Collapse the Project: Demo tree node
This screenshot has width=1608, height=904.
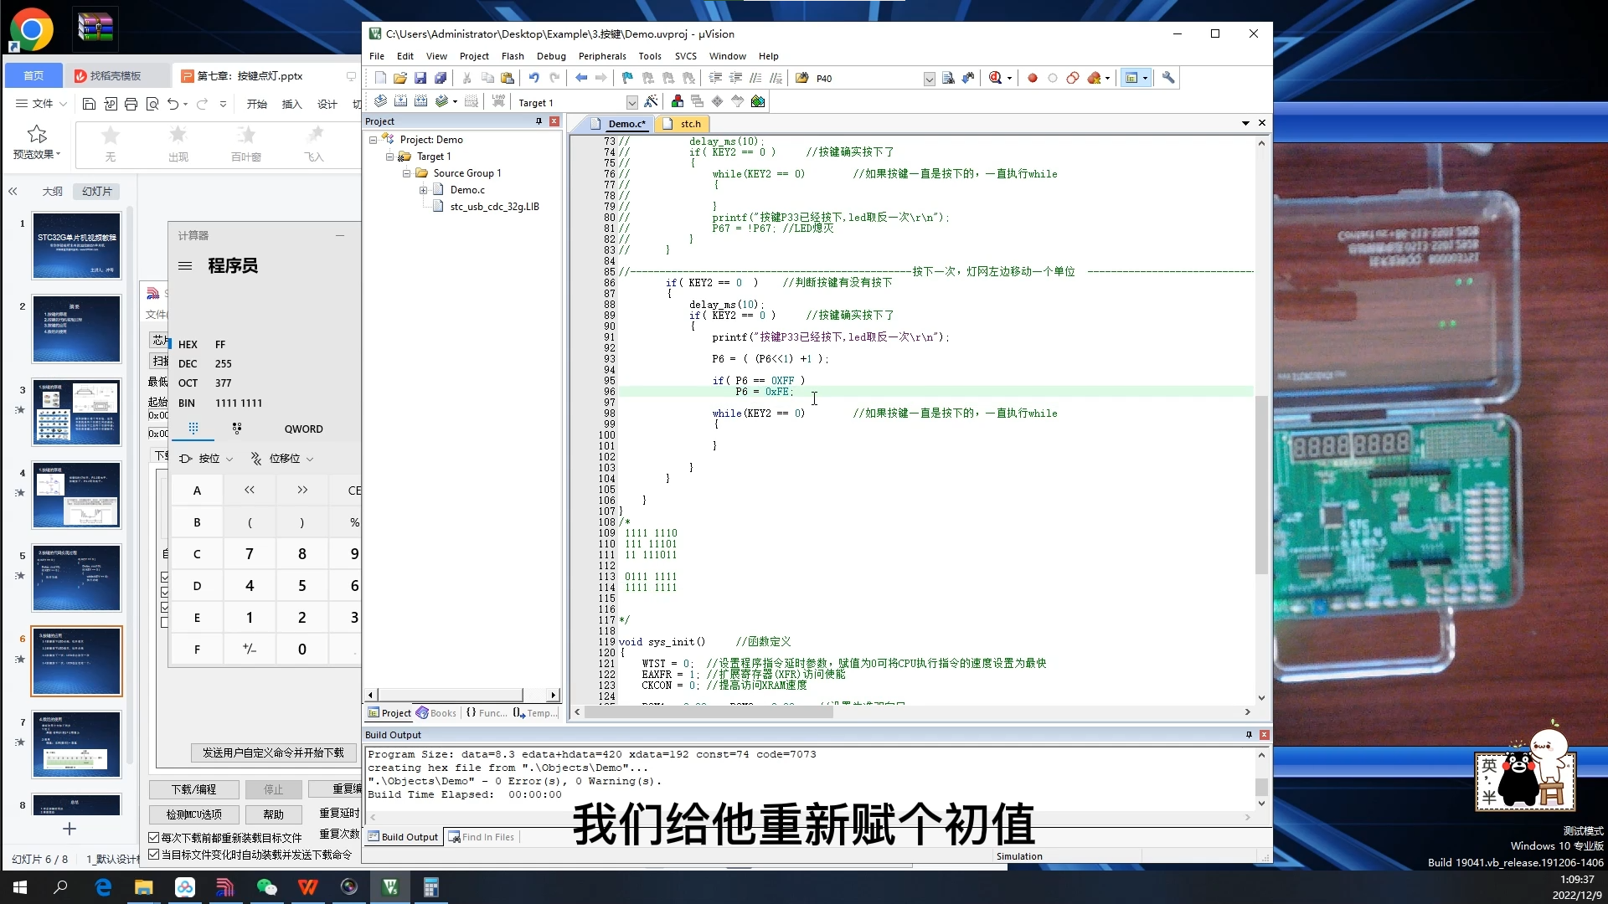point(374,140)
